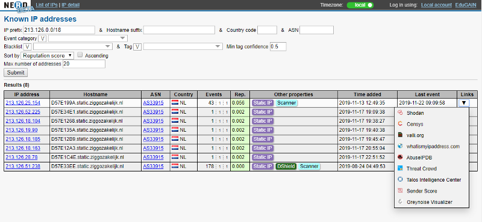Focus the ASN input field
Viewport: 482px width, 222px height.
tap(317, 30)
